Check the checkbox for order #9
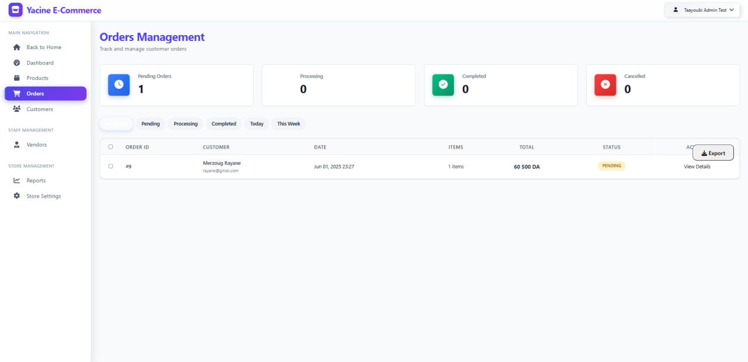748x362 pixels. [x=111, y=166]
